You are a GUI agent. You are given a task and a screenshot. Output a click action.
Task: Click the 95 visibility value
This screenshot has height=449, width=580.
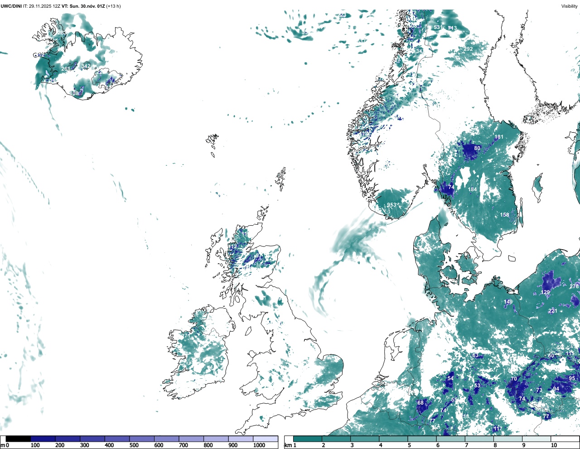572,378
